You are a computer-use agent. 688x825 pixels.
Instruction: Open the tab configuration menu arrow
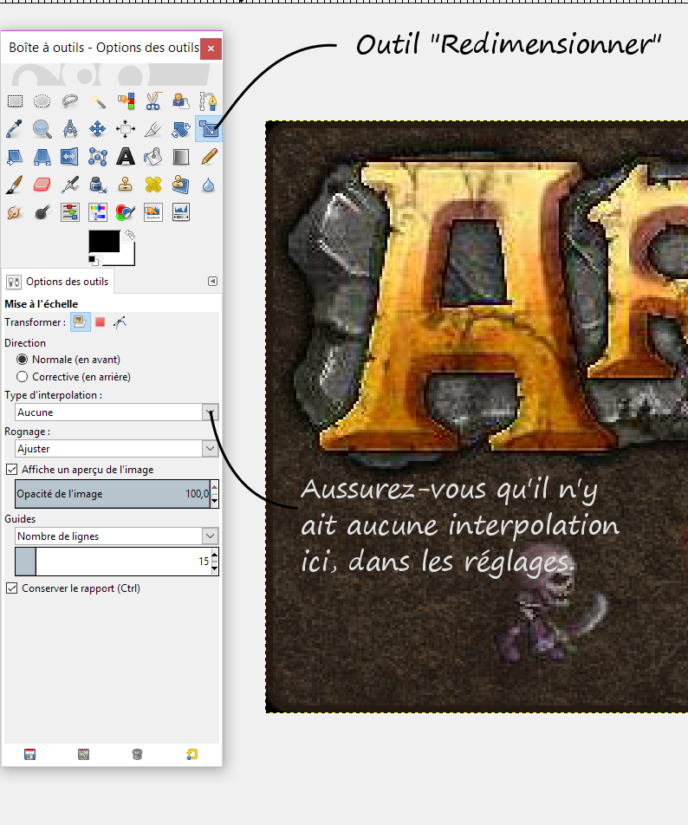point(212,282)
